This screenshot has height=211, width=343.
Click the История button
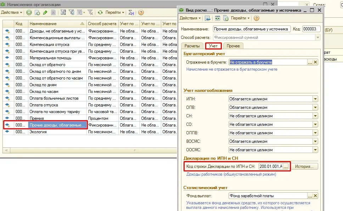click(x=304, y=166)
